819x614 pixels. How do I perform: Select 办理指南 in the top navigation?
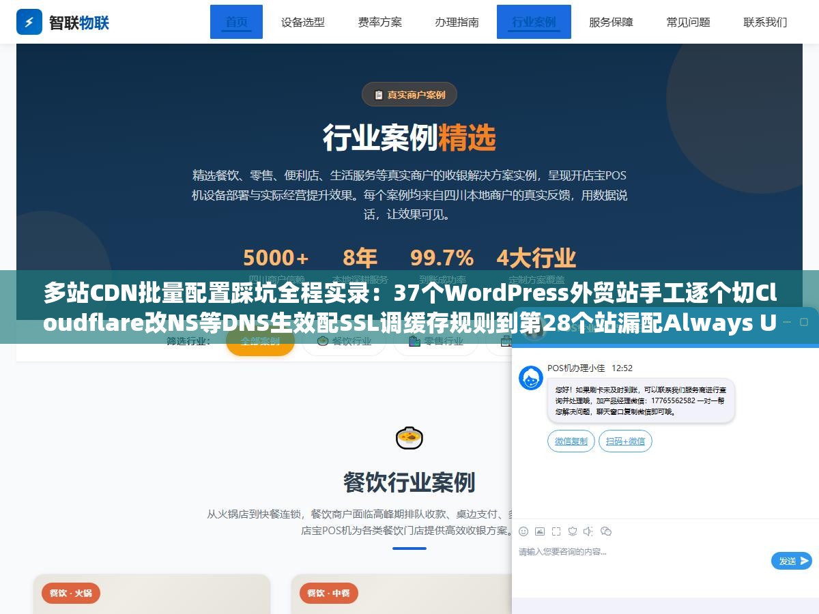tap(457, 22)
